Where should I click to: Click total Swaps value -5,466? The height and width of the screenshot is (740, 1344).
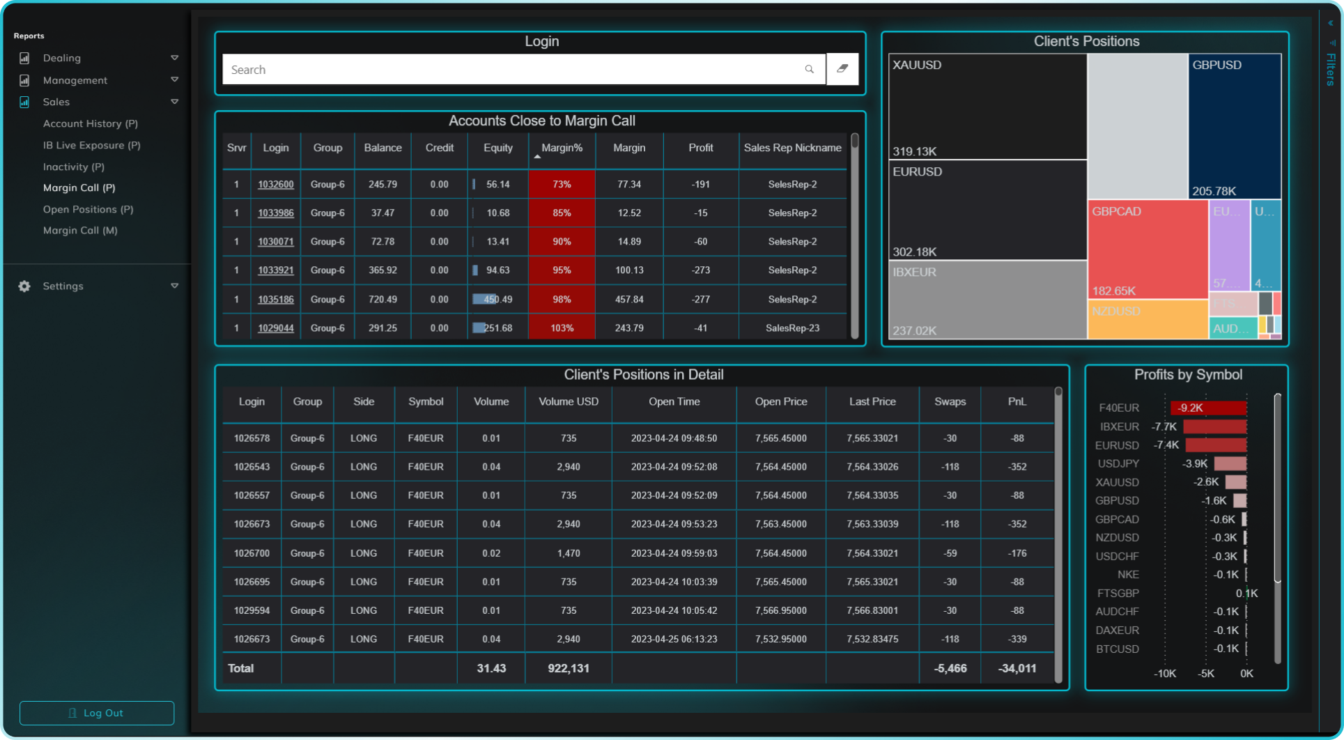click(950, 668)
